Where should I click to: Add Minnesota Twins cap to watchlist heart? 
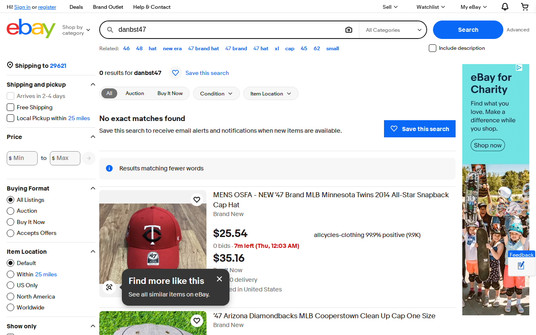(x=197, y=200)
